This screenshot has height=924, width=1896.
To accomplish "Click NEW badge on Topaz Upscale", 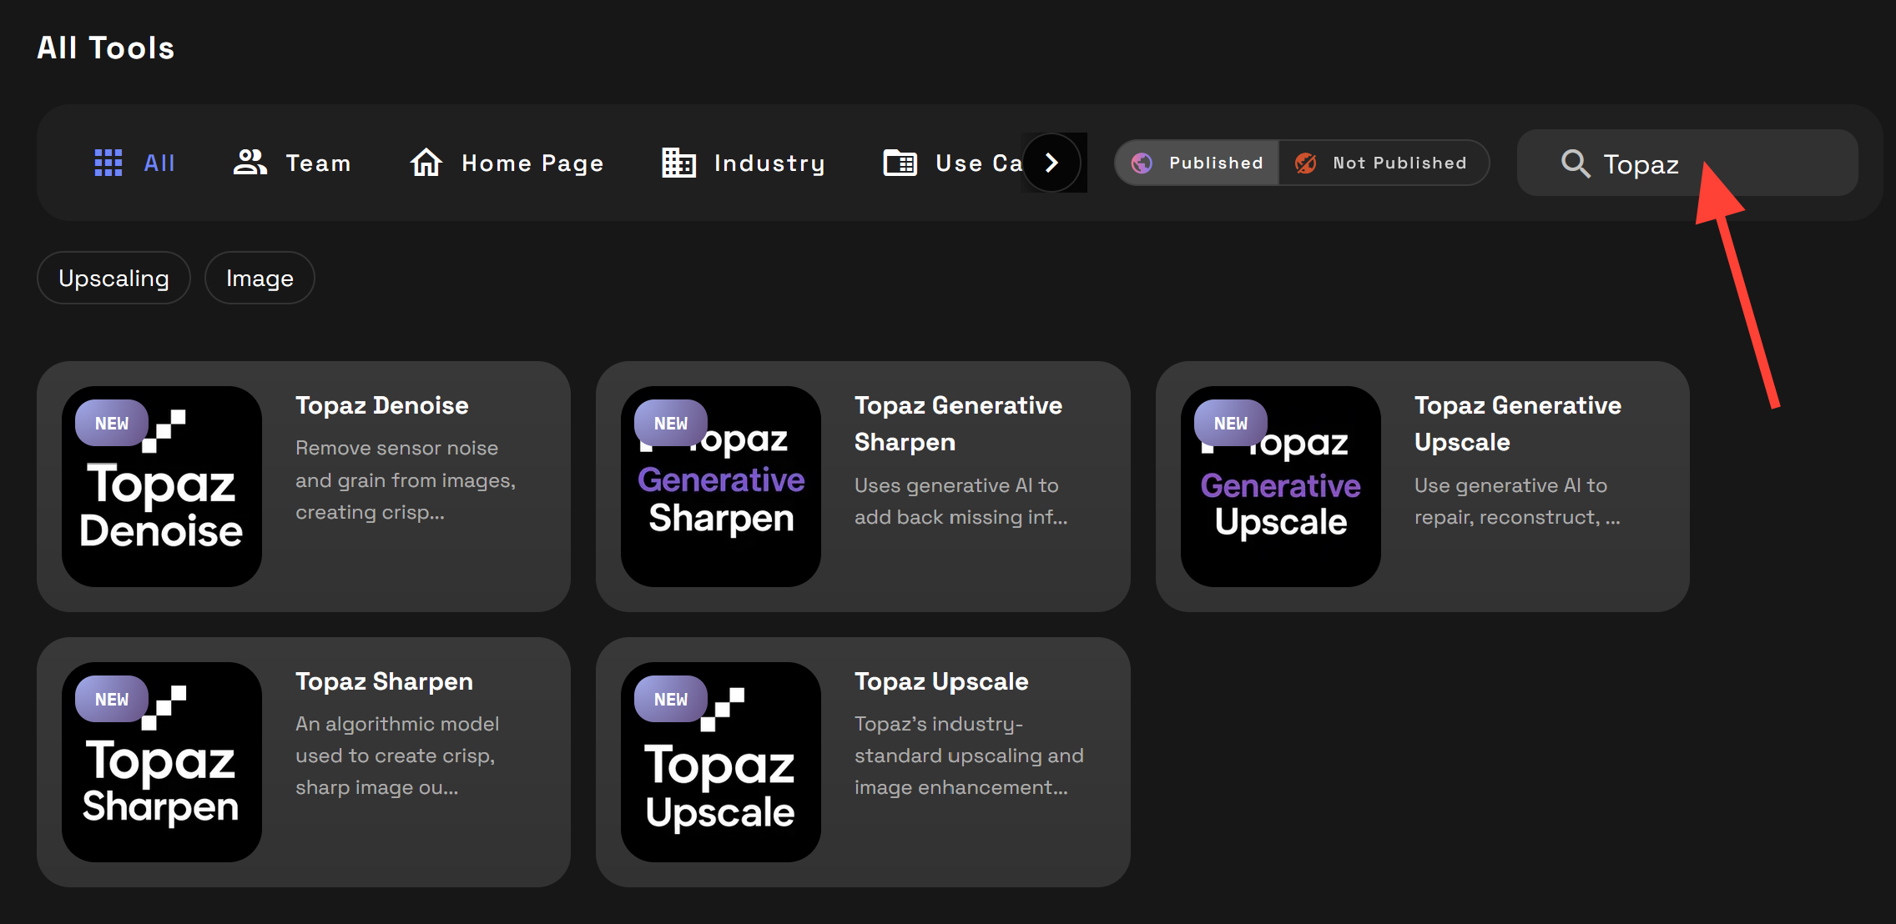I will point(671,699).
